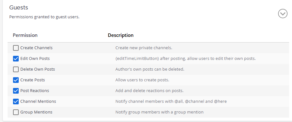Turn off the Channel Mentions checkbox
Image resolution: width=292 pixels, height=122 pixels.
(x=16, y=102)
